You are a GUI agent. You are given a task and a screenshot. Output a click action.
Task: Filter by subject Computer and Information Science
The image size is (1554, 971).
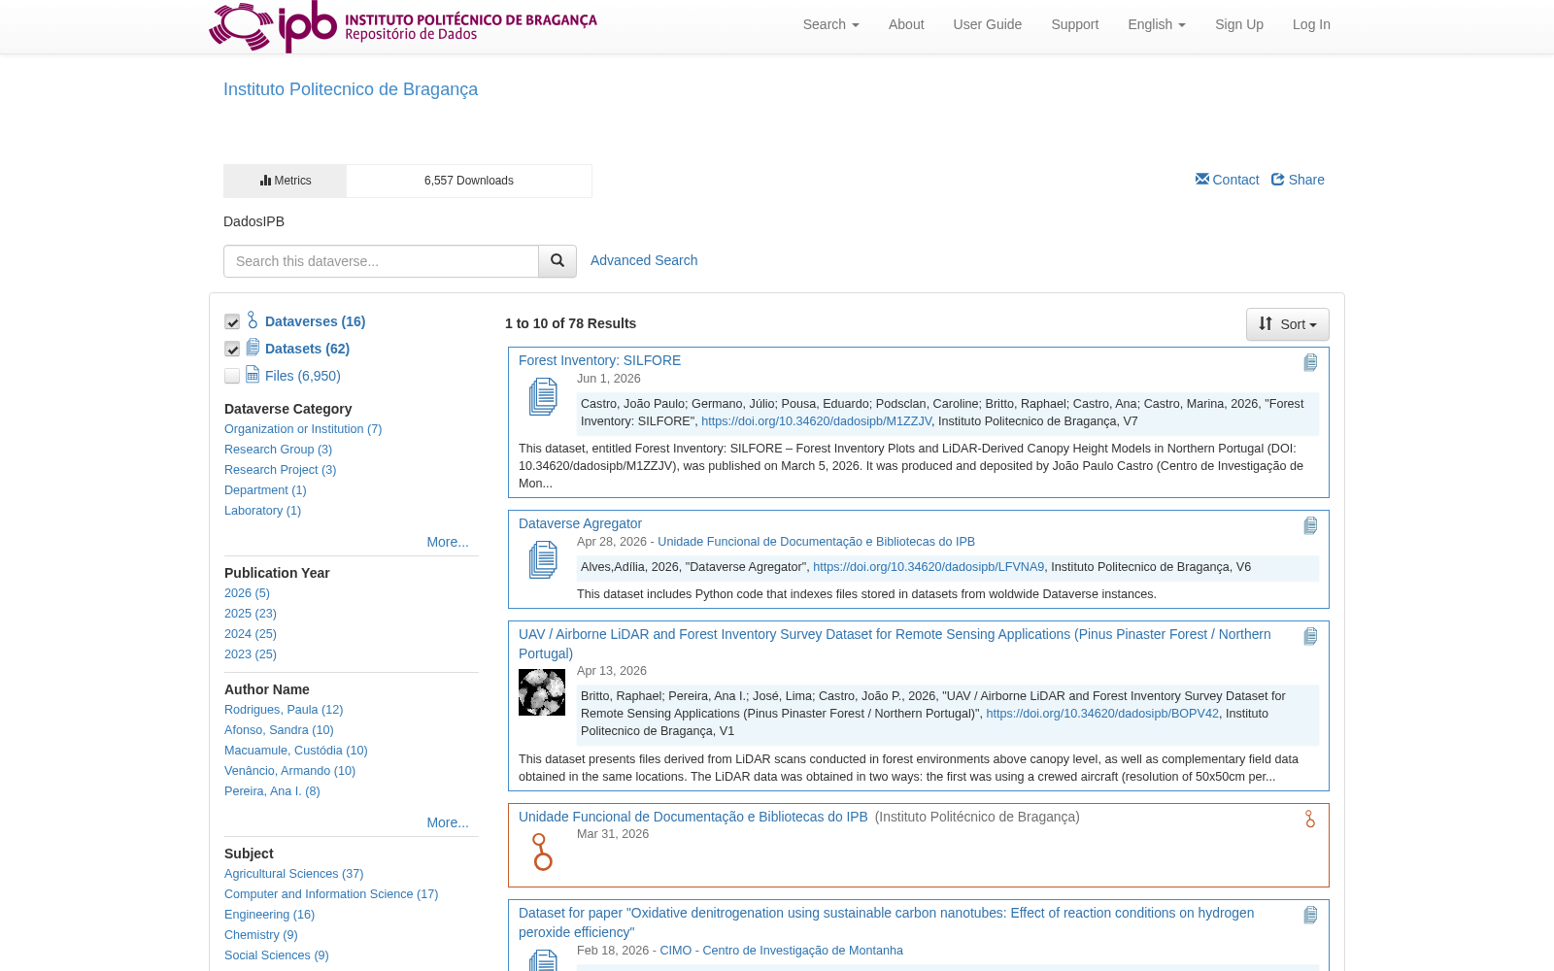tap(331, 894)
